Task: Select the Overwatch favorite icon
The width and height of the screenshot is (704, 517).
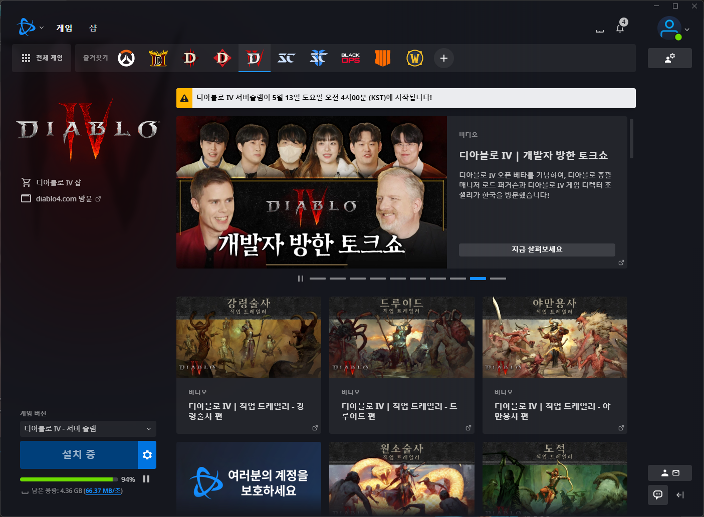Action: pyautogui.click(x=126, y=58)
